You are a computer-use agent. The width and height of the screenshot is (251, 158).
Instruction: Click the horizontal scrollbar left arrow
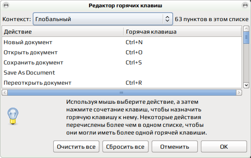4,92
